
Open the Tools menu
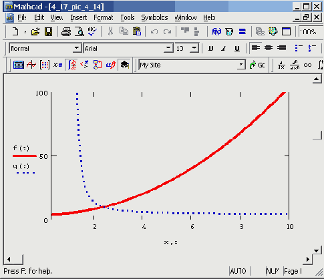pos(128,17)
